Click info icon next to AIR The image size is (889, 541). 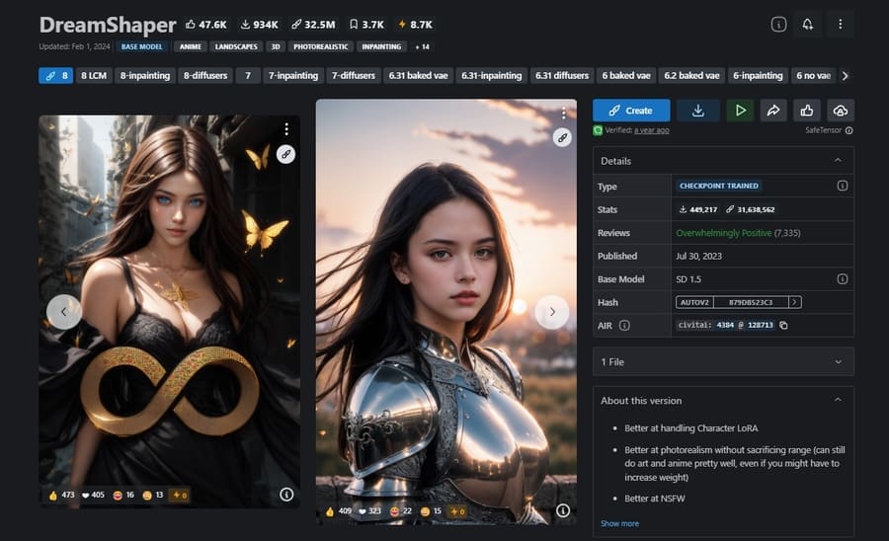tap(624, 325)
